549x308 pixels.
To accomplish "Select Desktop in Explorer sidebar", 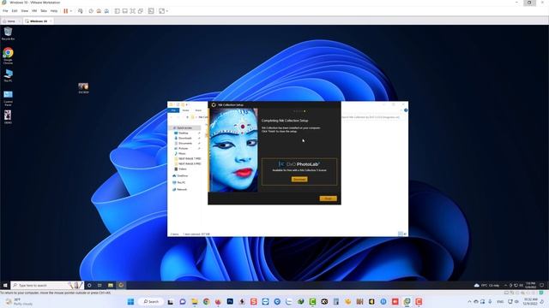I will 184,133.
